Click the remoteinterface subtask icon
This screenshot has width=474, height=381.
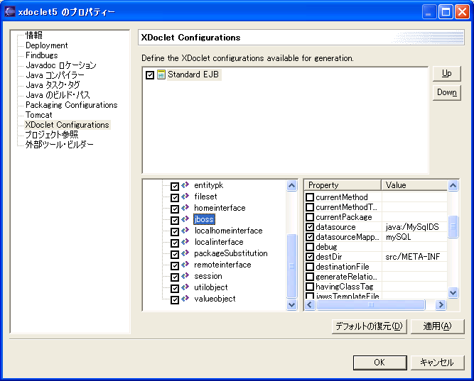coord(185,265)
